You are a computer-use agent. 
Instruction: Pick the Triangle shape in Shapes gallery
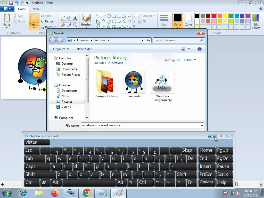[x=129, y=16]
